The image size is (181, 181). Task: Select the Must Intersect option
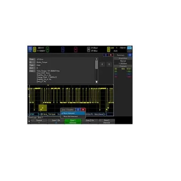73,113
